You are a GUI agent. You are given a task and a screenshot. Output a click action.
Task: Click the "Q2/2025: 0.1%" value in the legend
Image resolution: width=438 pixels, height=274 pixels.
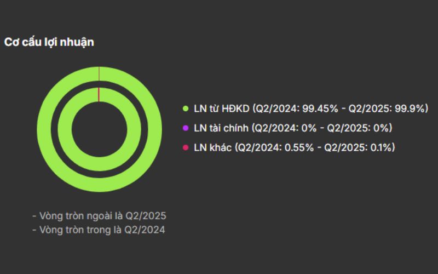tap(359, 147)
